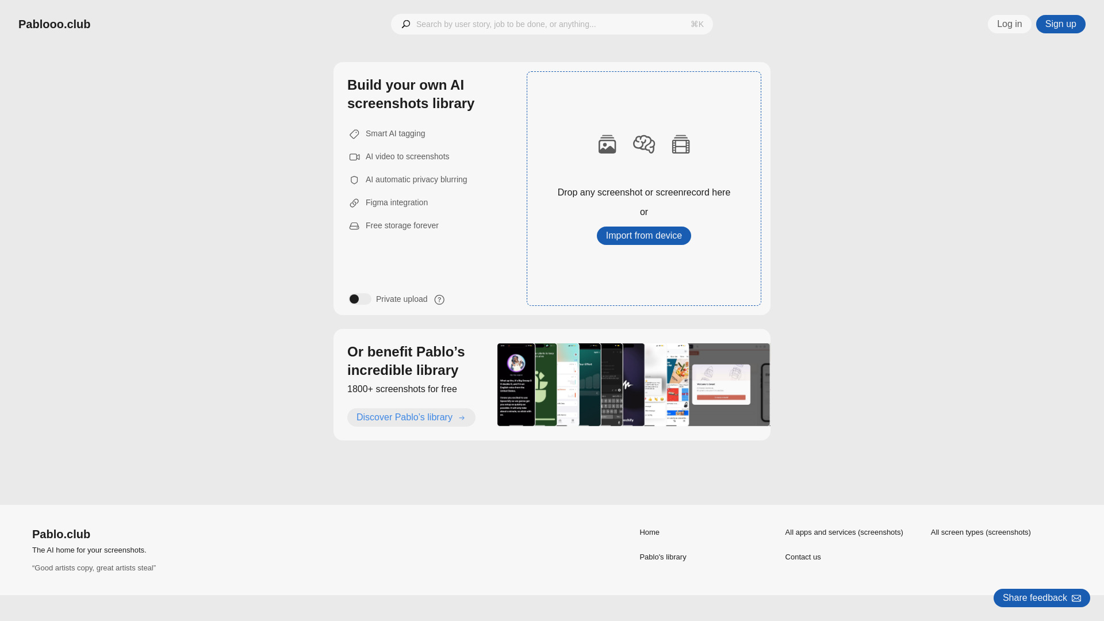Click the AI brain icon in upload area
The image size is (1104, 621).
click(x=644, y=144)
